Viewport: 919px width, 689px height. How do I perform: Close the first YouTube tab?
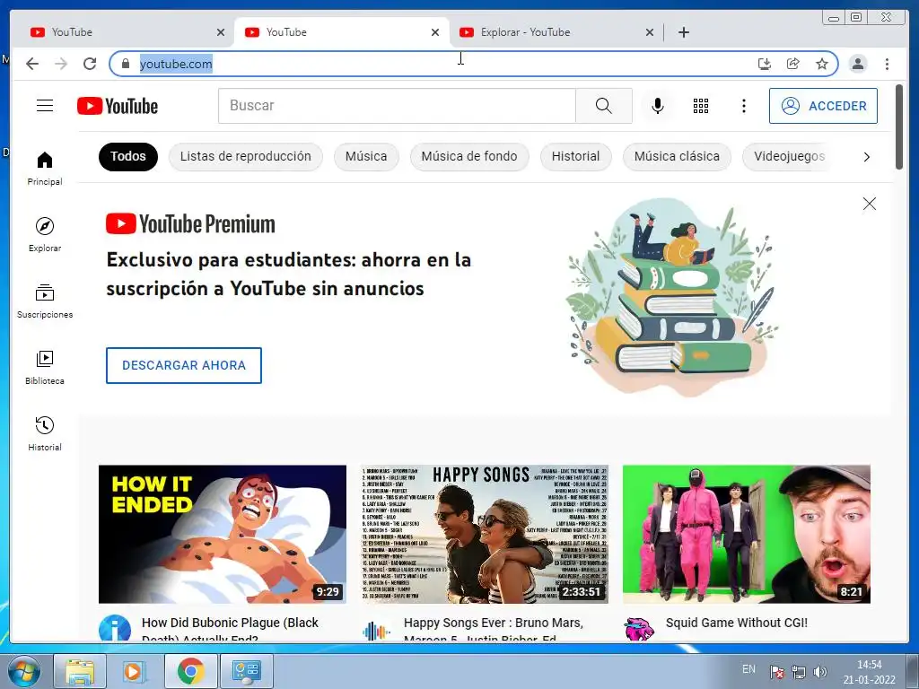[x=221, y=32]
